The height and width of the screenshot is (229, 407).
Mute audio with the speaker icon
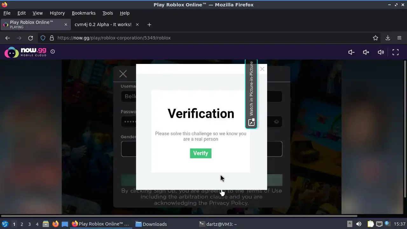point(381,52)
